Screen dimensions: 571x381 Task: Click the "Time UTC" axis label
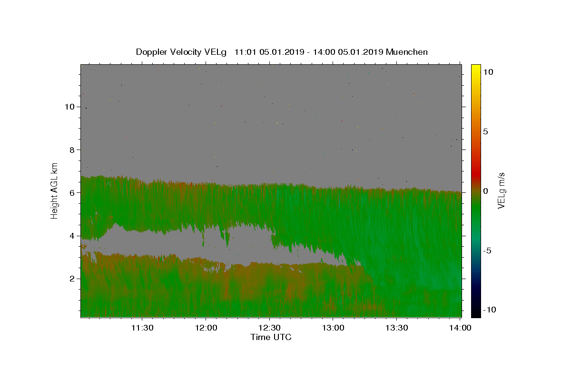pyautogui.click(x=271, y=337)
